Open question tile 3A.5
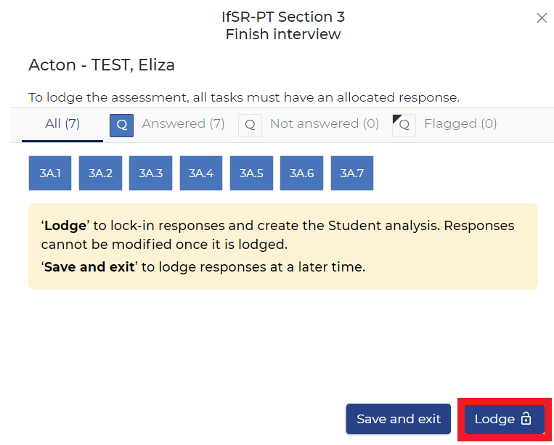Image resolution: width=554 pixels, height=445 pixels. coord(251,173)
